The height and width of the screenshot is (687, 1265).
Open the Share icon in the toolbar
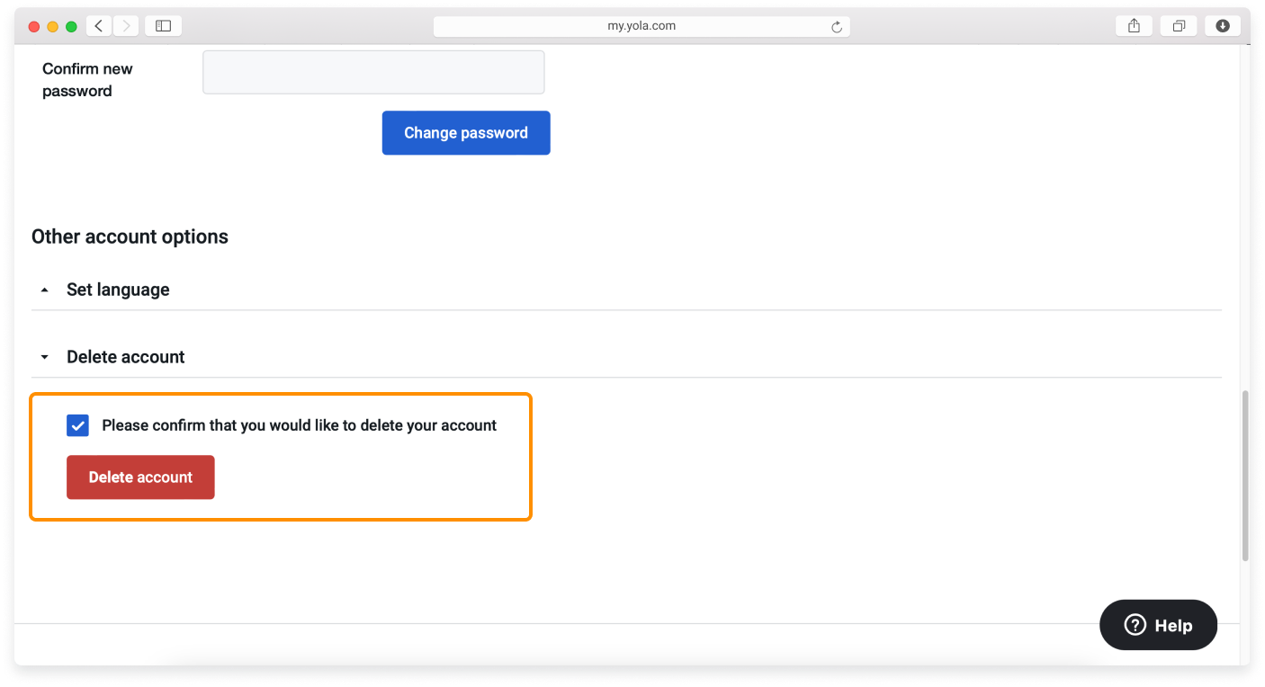tap(1134, 26)
